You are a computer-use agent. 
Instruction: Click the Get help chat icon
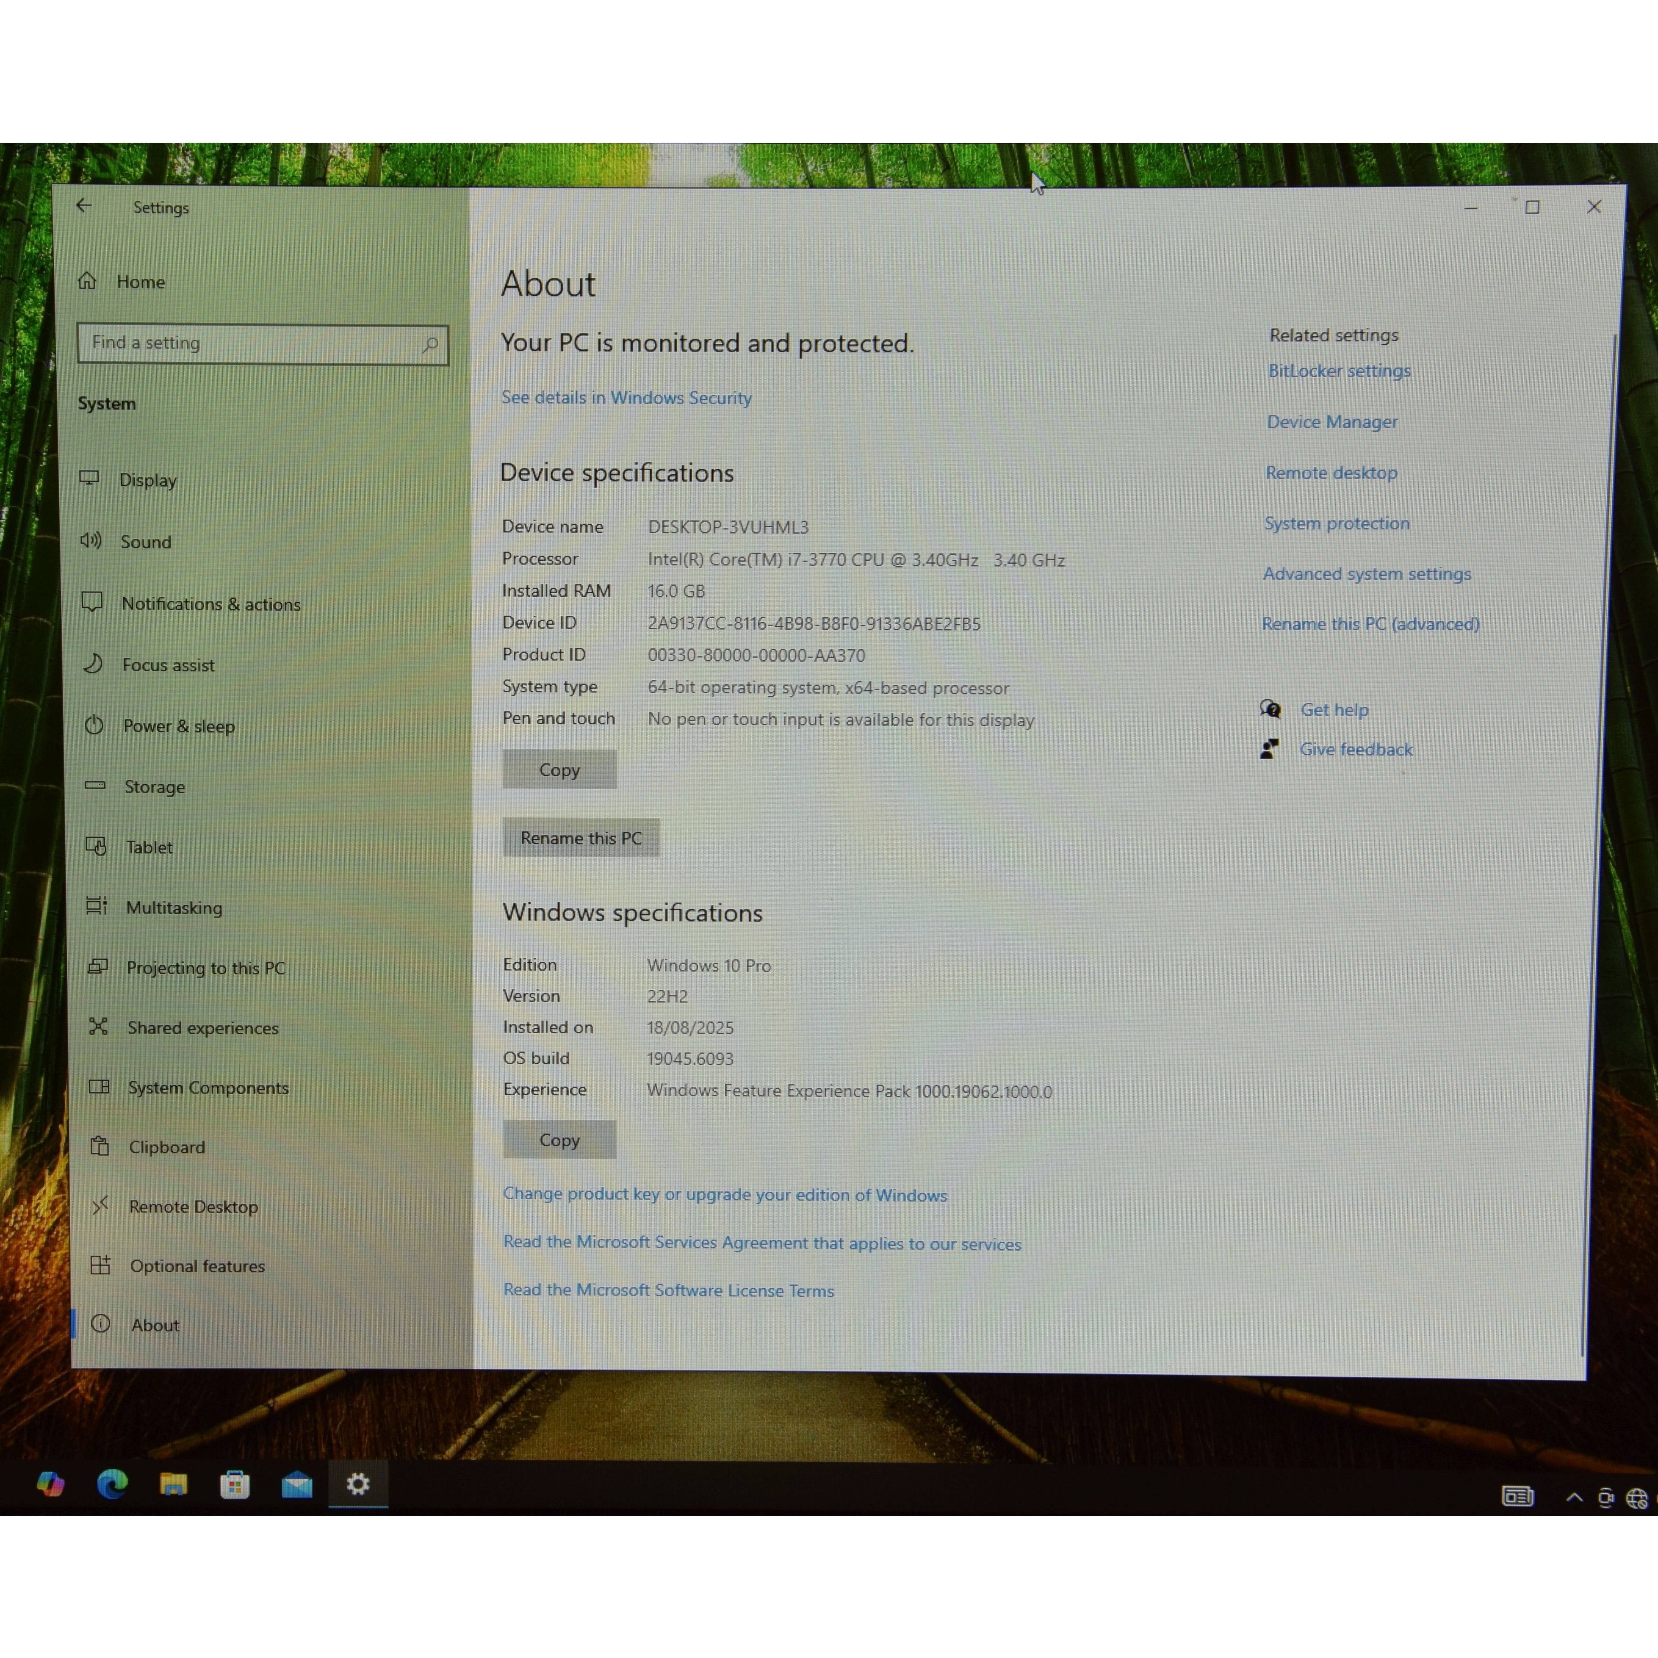click(1271, 709)
